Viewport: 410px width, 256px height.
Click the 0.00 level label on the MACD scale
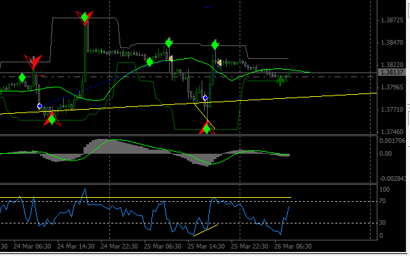click(x=386, y=154)
